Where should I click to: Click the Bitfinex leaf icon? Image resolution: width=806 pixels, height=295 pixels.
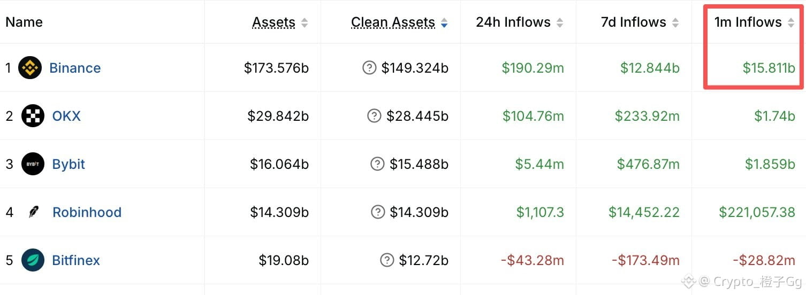[x=33, y=260]
